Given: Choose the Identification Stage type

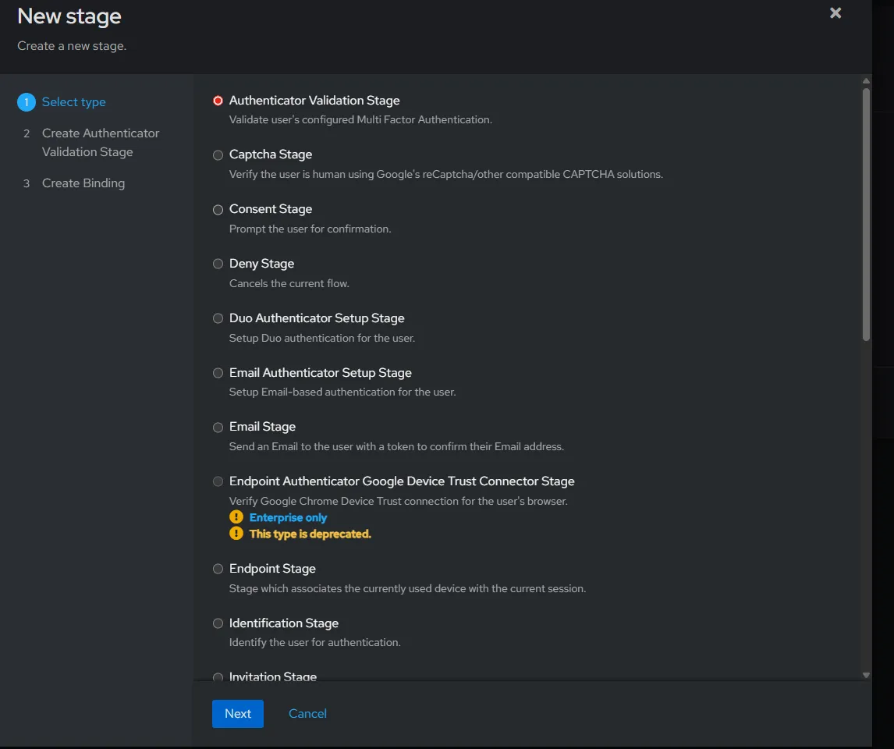Looking at the screenshot, I should click(218, 623).
